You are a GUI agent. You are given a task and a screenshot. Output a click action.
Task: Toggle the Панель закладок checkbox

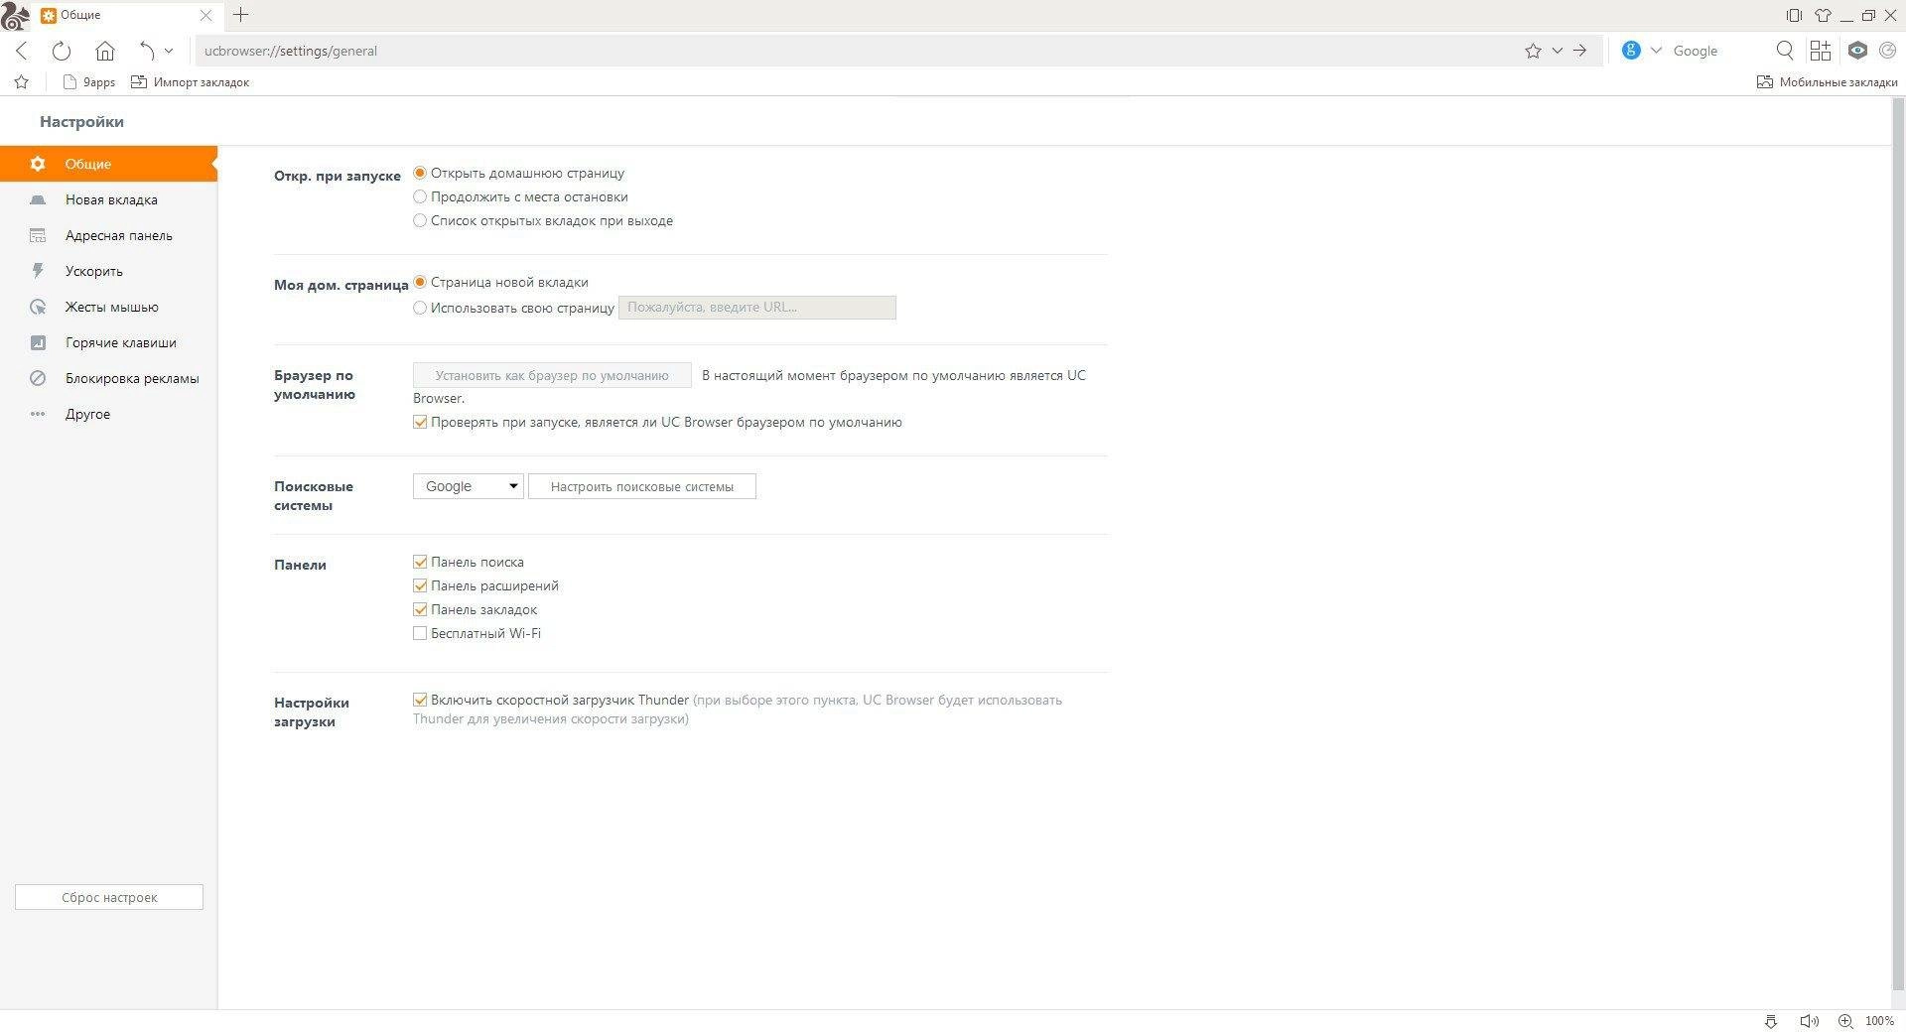[x=420, y=609]
